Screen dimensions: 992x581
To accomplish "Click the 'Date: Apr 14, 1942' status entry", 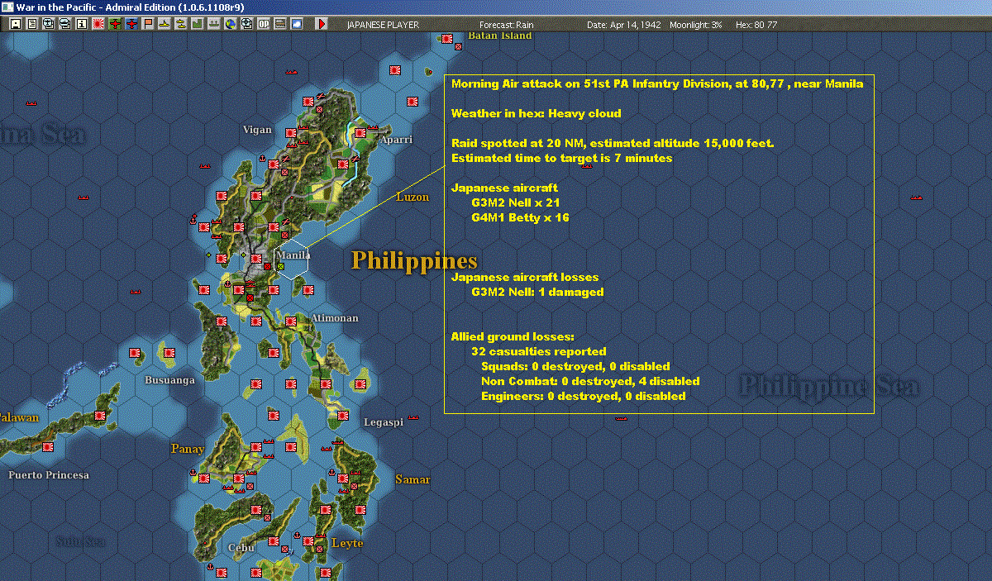I will [624, 25].
